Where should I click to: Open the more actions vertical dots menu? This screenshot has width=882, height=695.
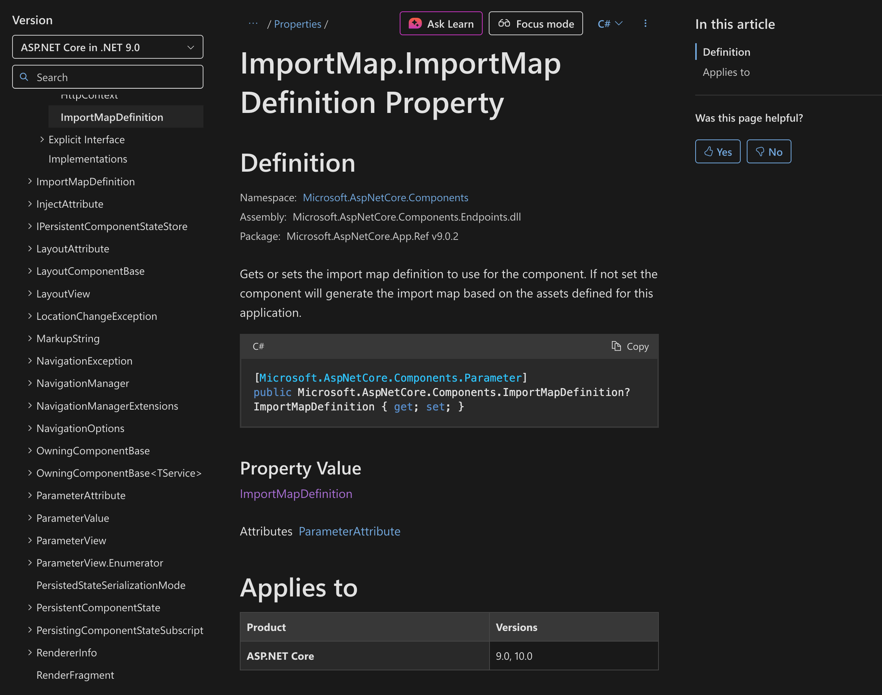(645, 23)
